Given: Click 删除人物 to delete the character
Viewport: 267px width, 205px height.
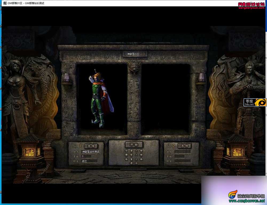Looking at the screenshot, I should click(134, 155).
